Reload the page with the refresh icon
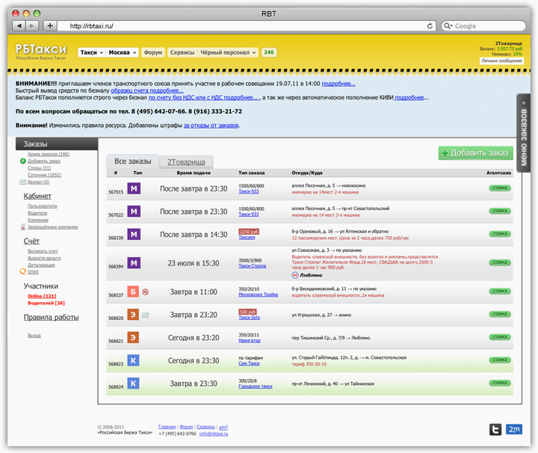The width and height of the screenshot is (538, 453). (x=430, y=26)
